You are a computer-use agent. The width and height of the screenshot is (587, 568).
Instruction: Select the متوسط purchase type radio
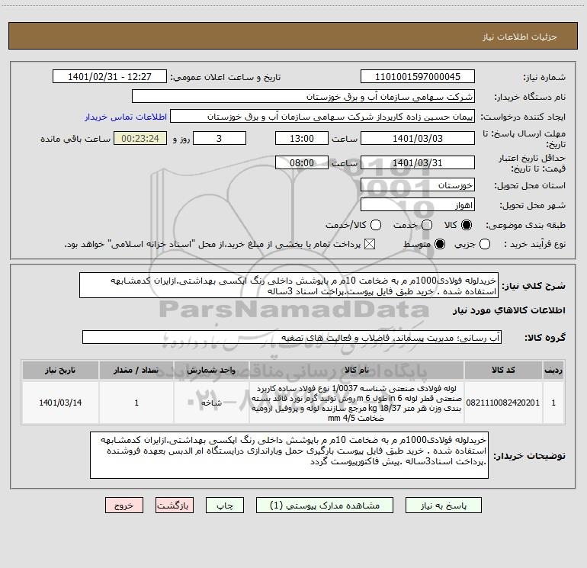pos(440,244)
